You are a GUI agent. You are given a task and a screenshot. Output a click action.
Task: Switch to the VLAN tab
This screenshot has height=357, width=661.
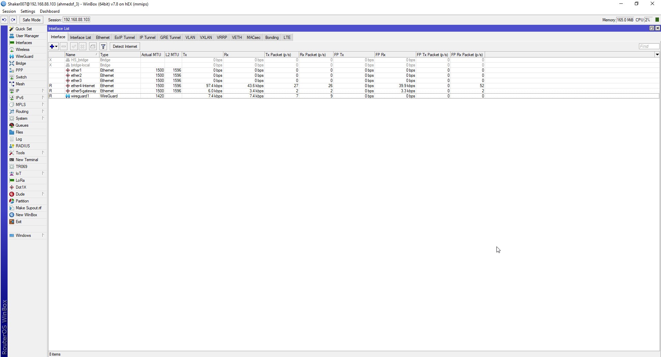click(190, 38)
